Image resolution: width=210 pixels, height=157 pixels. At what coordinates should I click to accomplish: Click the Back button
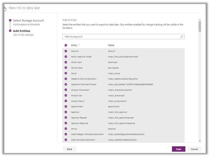(x=70, y=149)
